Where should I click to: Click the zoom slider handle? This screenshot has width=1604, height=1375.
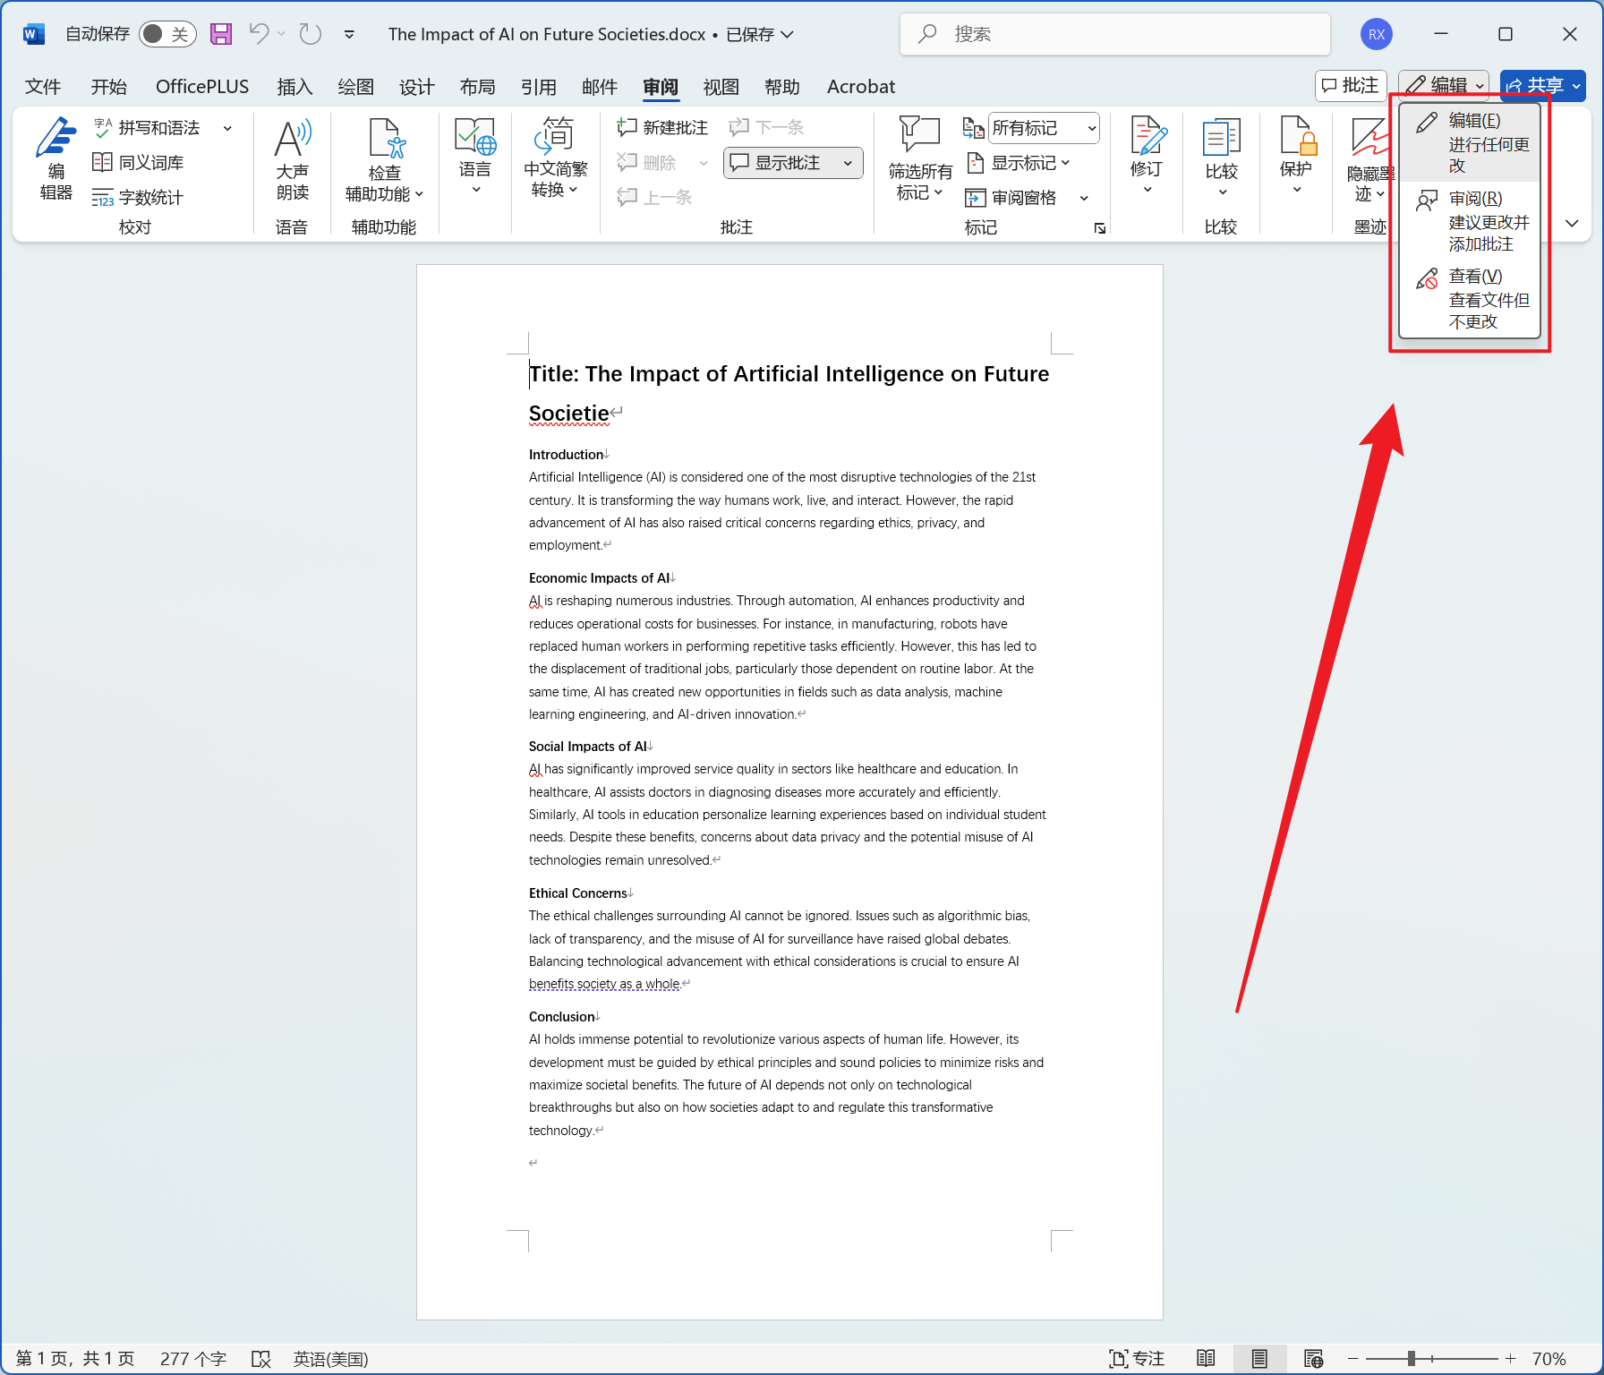click(x=1412, y=1358)
